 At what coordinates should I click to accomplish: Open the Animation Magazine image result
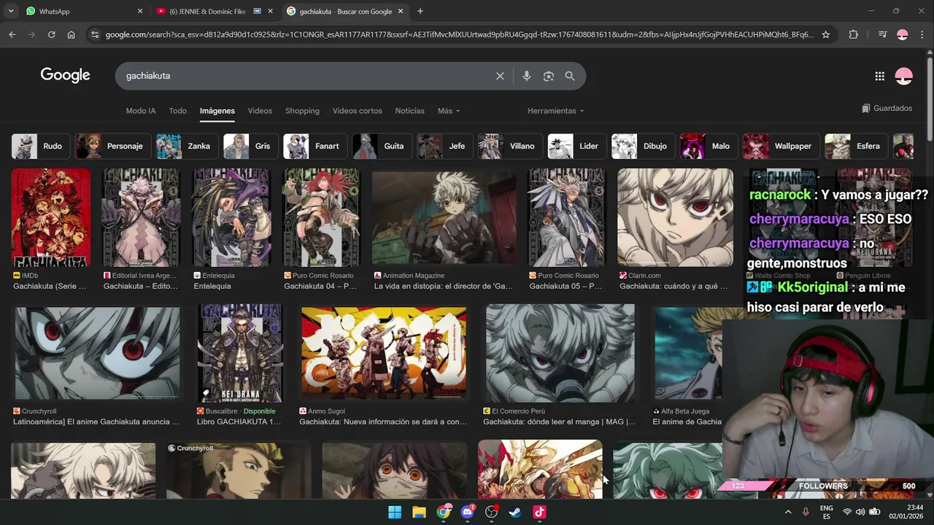tap(444, 217)
